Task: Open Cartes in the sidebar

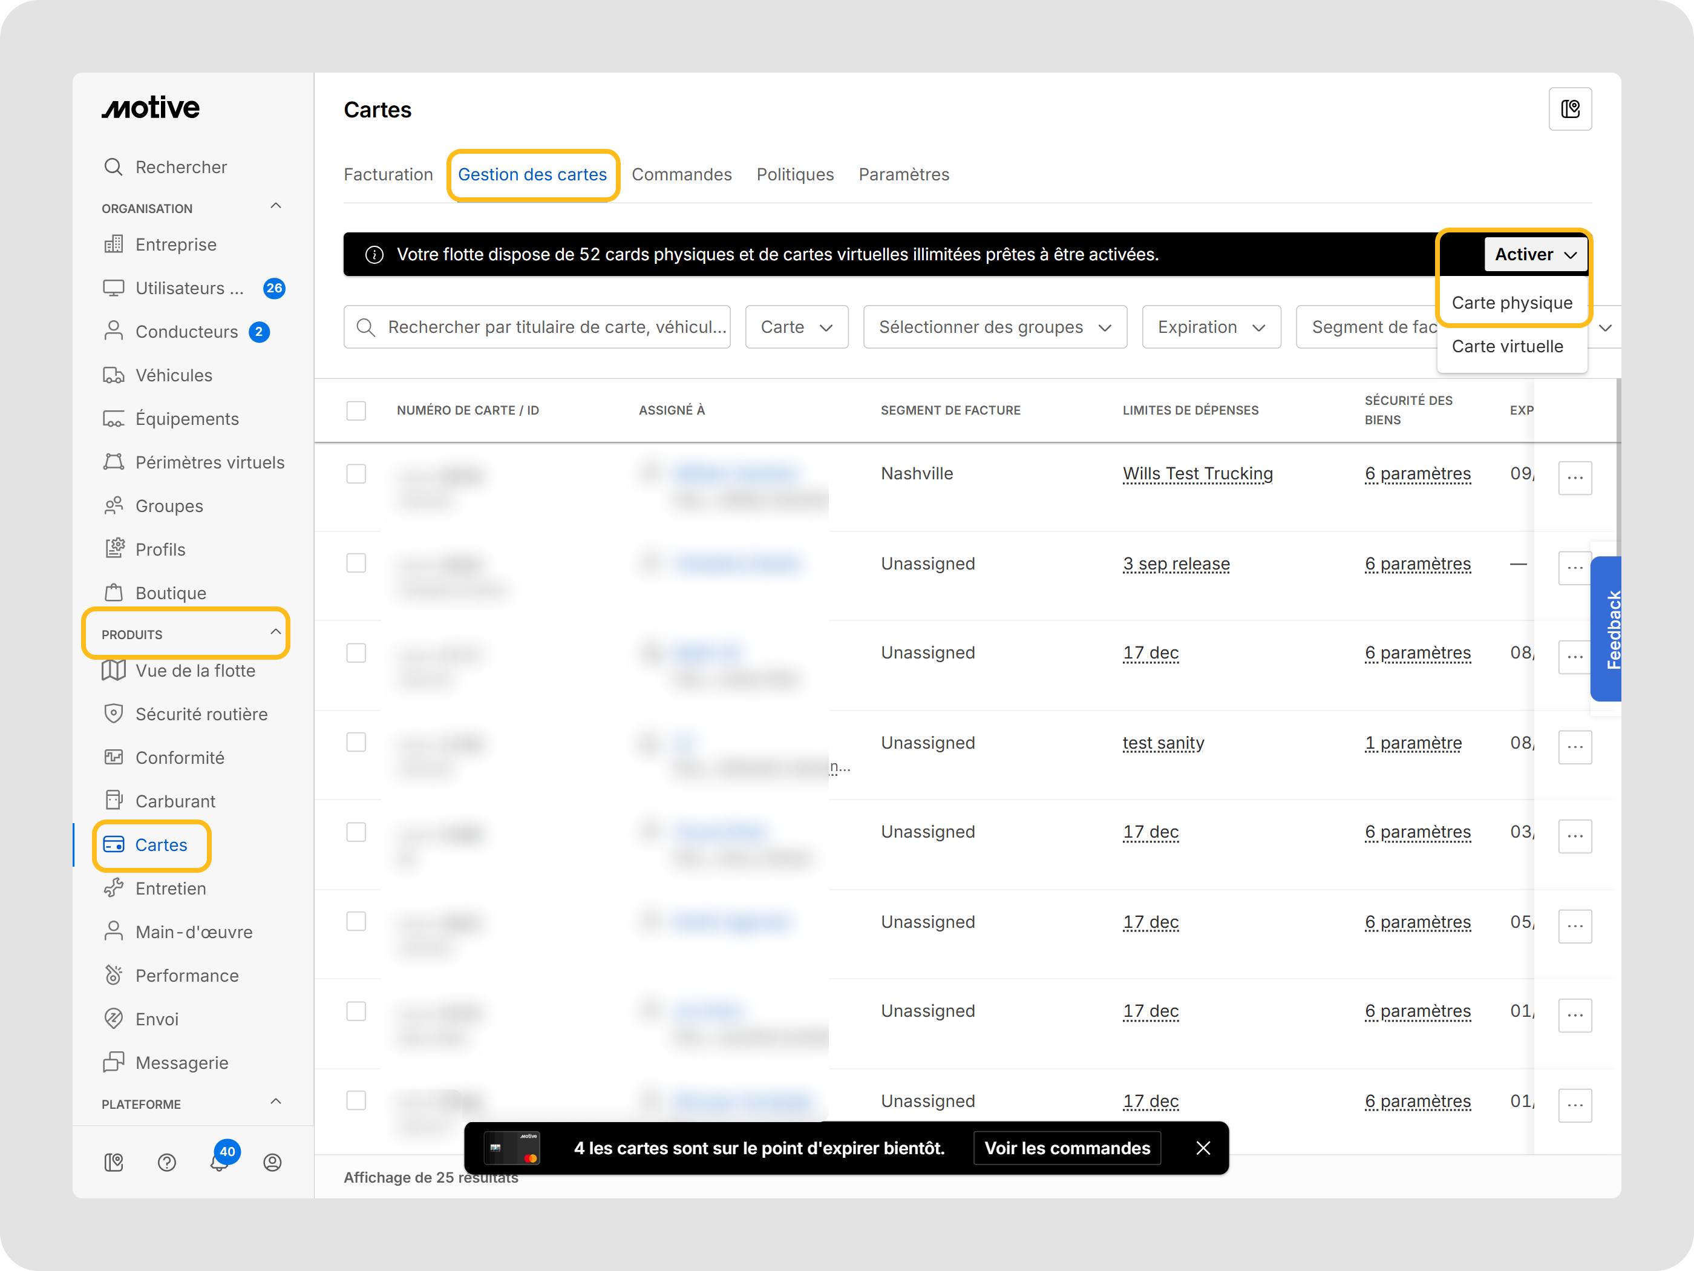Action: tap(146, 845)
